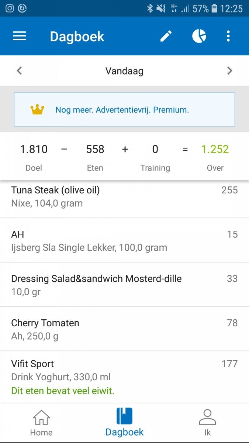Navigate to the previous day with the left chevron
This screenshot has width=249, height=443.
[19, 71]
